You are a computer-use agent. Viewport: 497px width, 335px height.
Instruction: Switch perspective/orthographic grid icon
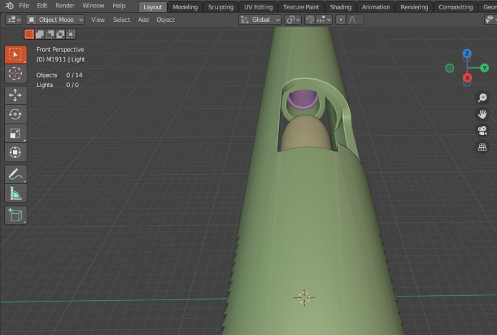click(482, 147)
